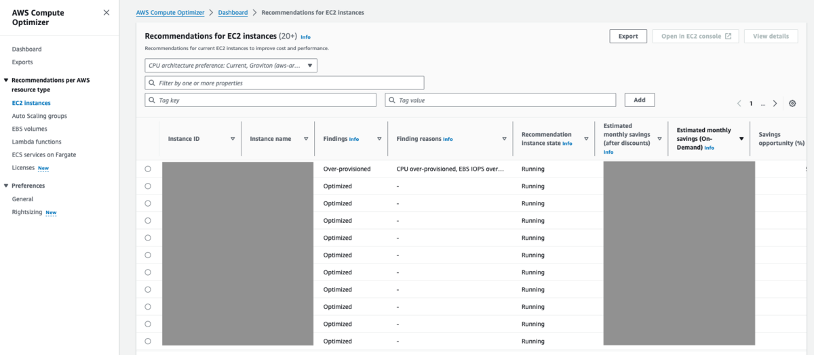Sort by Estimated monthly savings On-Demand arrow
Image resolution: width=814 pixels, height=355 pixels.
(x=741, y=139)
